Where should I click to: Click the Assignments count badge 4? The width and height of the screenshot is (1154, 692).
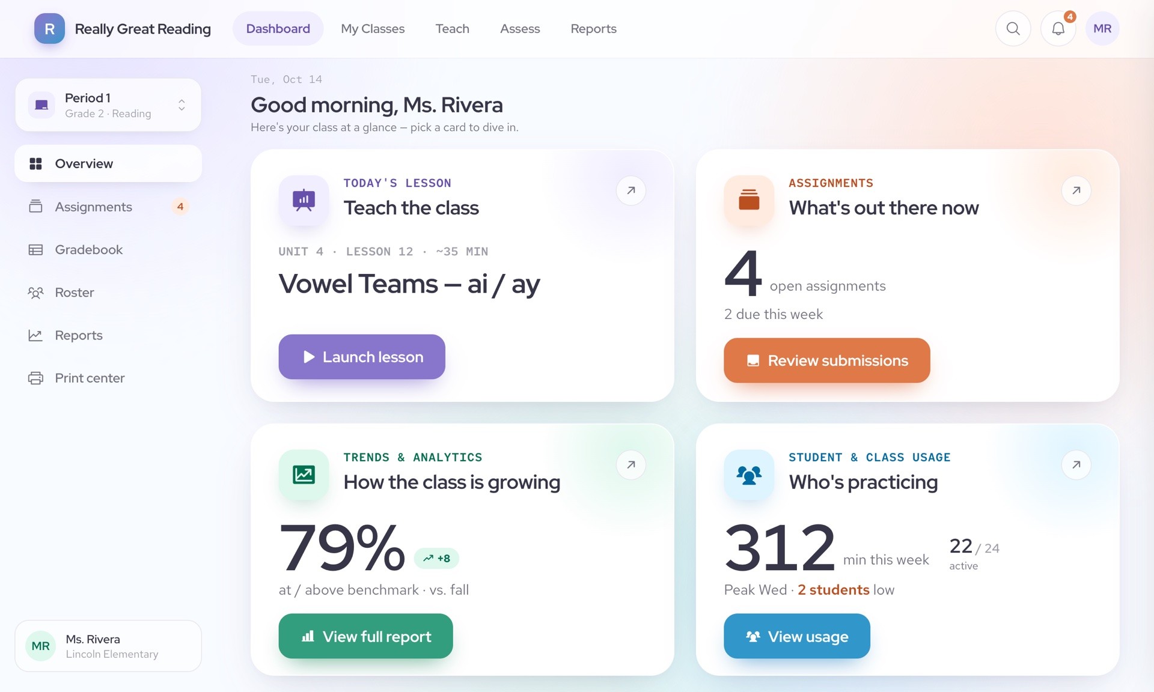point(180,207)
